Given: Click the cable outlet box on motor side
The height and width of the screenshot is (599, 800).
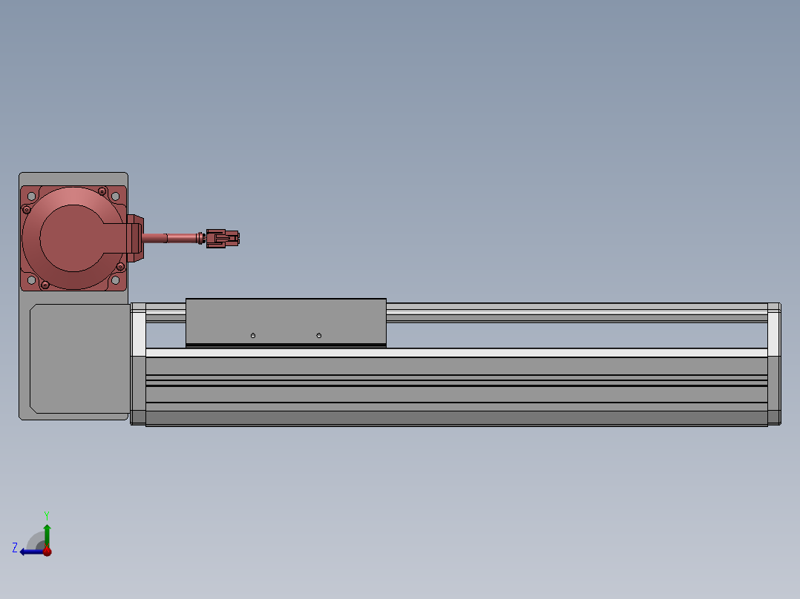Looking at the screenshot, I should pyautogui.click(x=134, y=237).
